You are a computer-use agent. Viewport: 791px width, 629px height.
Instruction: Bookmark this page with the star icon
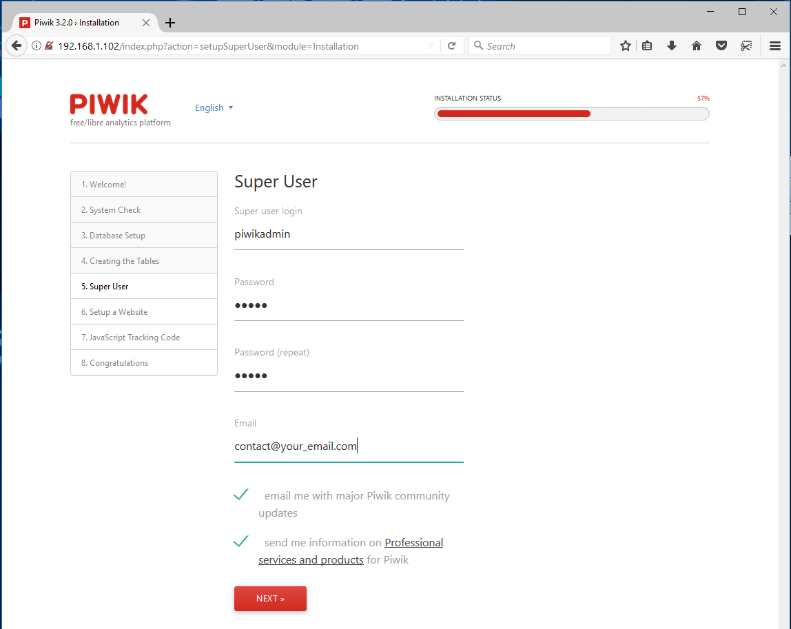(x=626, y=46)
